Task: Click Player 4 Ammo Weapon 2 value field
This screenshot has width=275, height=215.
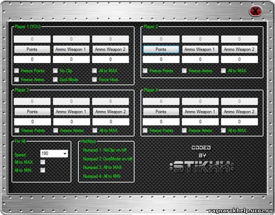Action: click(239, 121)
